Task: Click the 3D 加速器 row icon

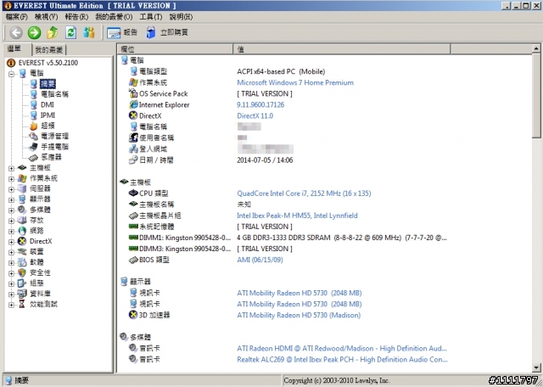Action: (x=133, y=315)
